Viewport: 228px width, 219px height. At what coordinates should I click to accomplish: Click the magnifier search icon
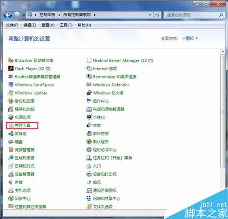pos(221,15)
